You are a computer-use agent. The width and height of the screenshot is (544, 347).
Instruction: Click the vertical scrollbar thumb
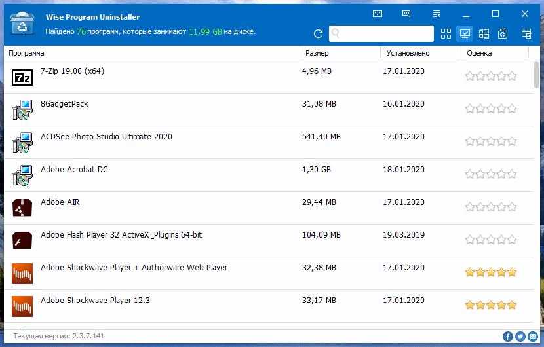536,74
